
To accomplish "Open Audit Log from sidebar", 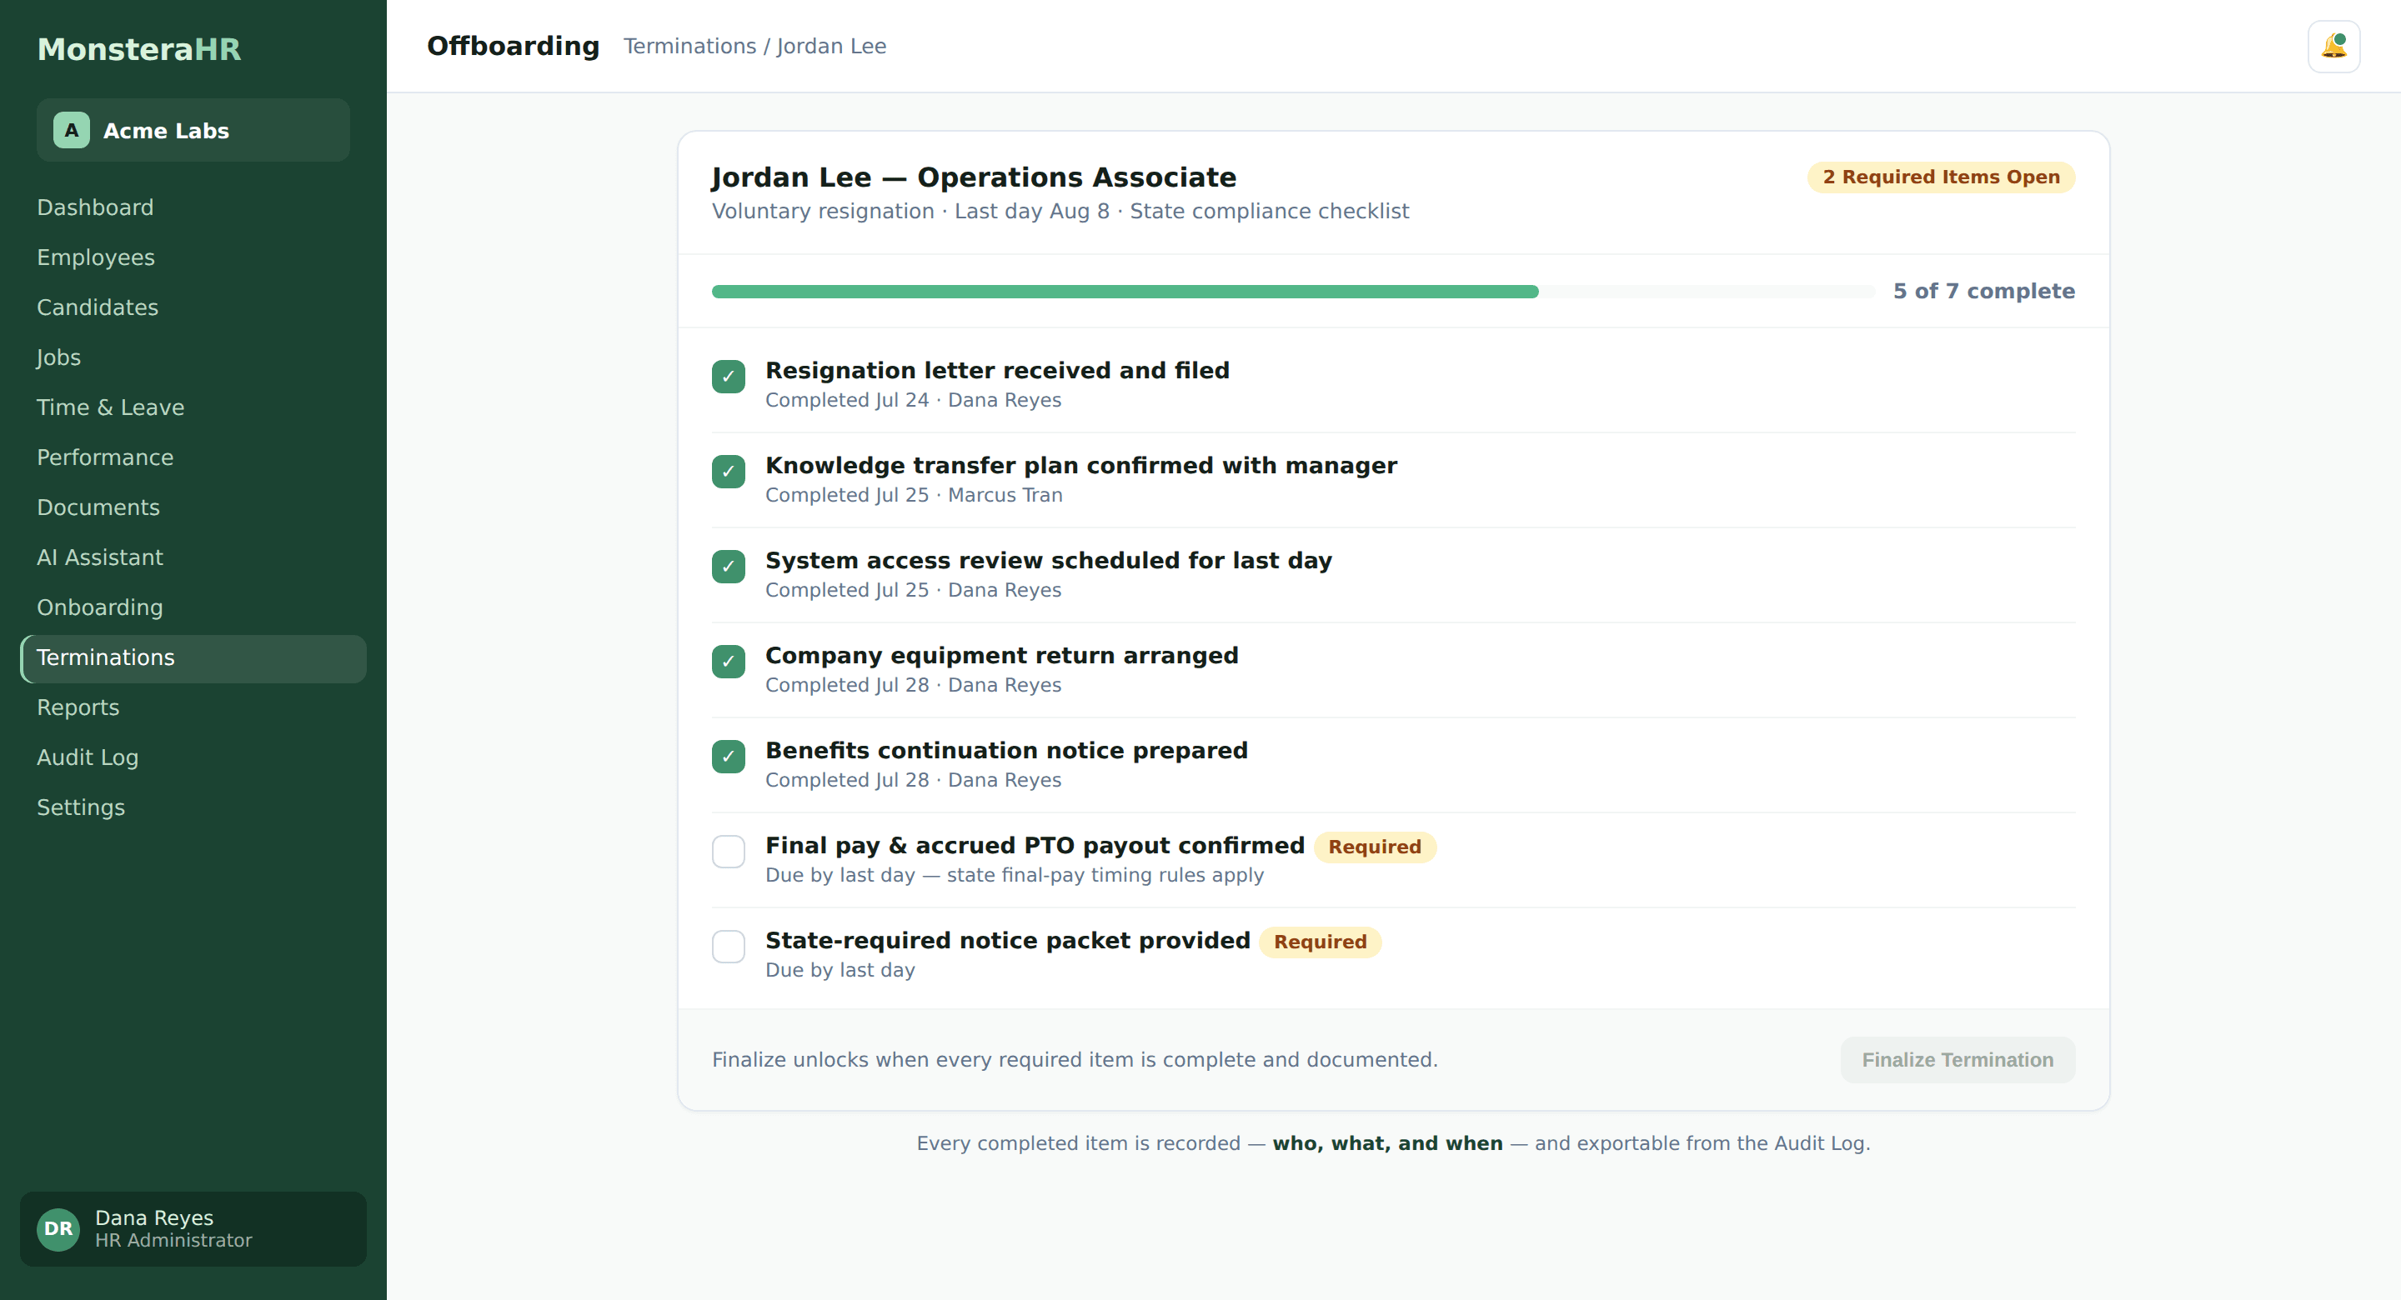I will tap(193, 757).
